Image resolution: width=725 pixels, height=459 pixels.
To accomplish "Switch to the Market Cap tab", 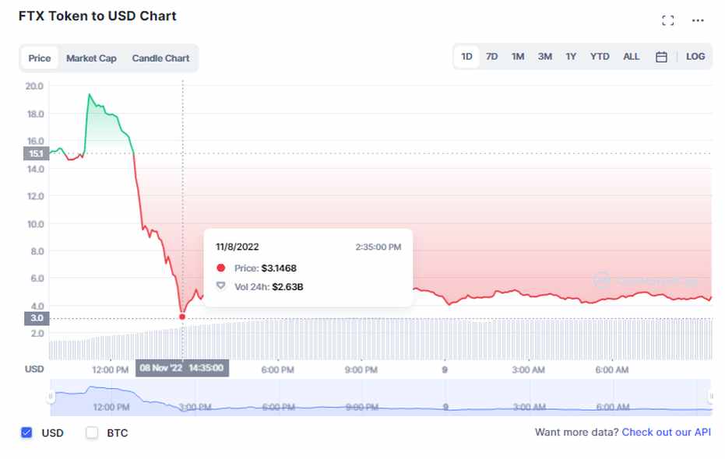I will point(91,58).
